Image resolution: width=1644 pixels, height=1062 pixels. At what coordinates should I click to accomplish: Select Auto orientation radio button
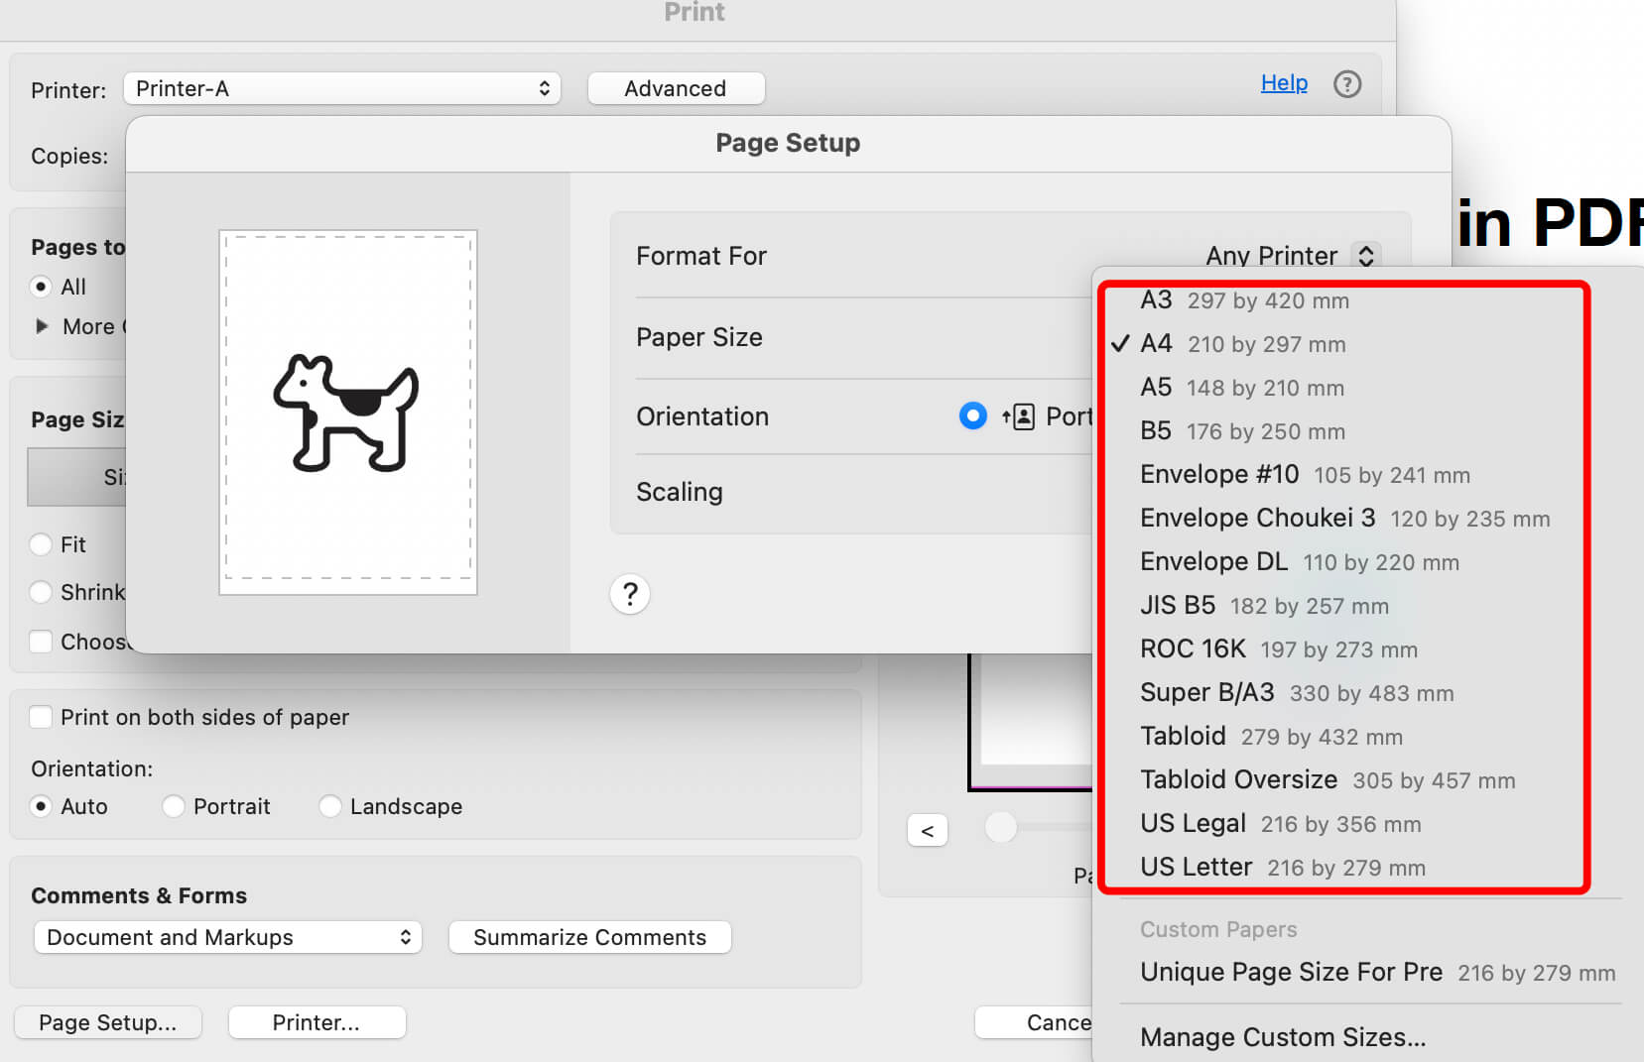pos(41,806)
